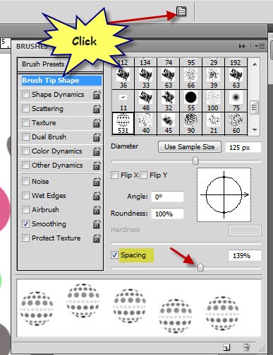This screenshot has width=273, height=355.
Task: Toggle the lock icon for Dual Brush
Action: 97,137
